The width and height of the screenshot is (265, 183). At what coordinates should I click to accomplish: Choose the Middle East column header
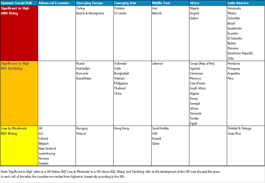[x=170, y=3]
